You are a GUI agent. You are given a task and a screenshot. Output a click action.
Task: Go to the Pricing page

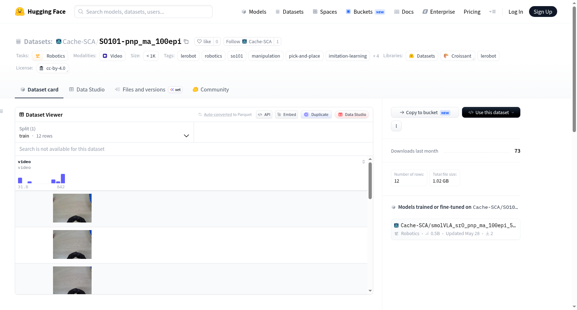(x=472, y=12)
